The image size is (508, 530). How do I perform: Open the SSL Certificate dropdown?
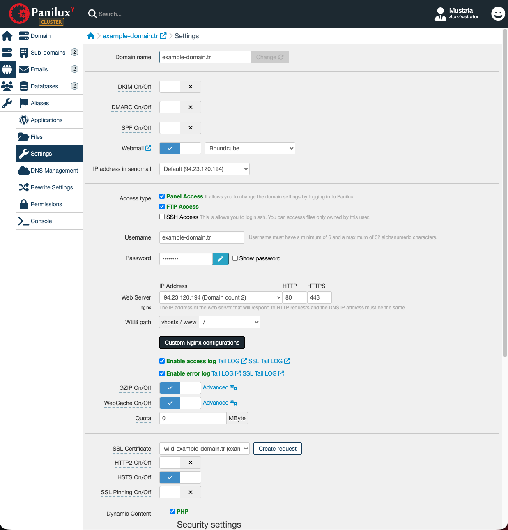point(204,449)
